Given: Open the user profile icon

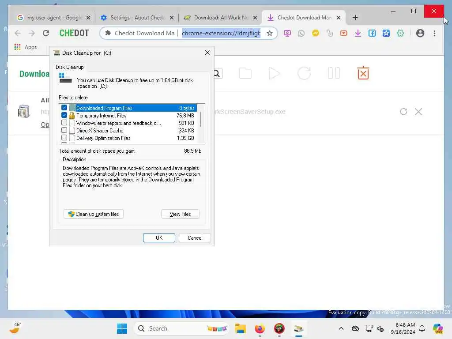Looking at the screenshot, I should [420, 33].
